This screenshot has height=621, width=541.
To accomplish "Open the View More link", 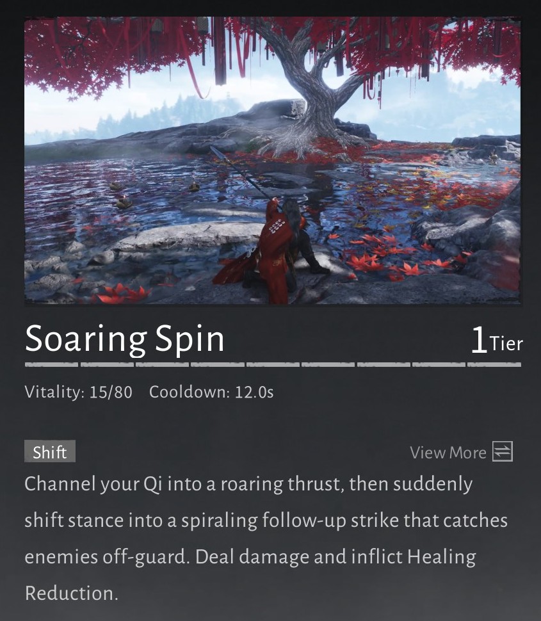I will point(448,452).
